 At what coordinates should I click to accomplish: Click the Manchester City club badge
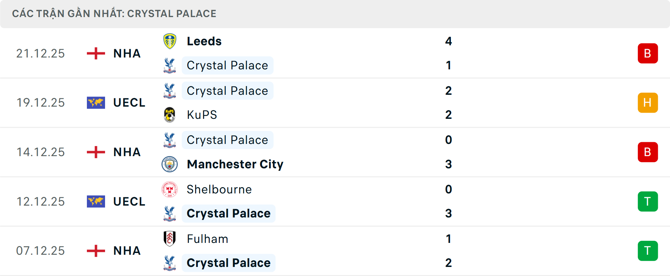[x=170, y=164]
